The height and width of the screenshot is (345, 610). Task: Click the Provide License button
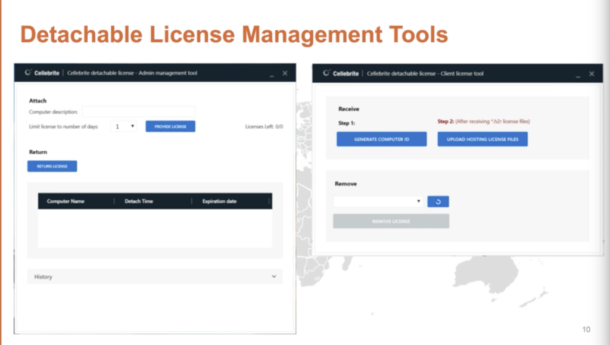pos(170,126)
